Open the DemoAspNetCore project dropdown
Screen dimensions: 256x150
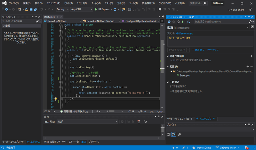[62, 21]
